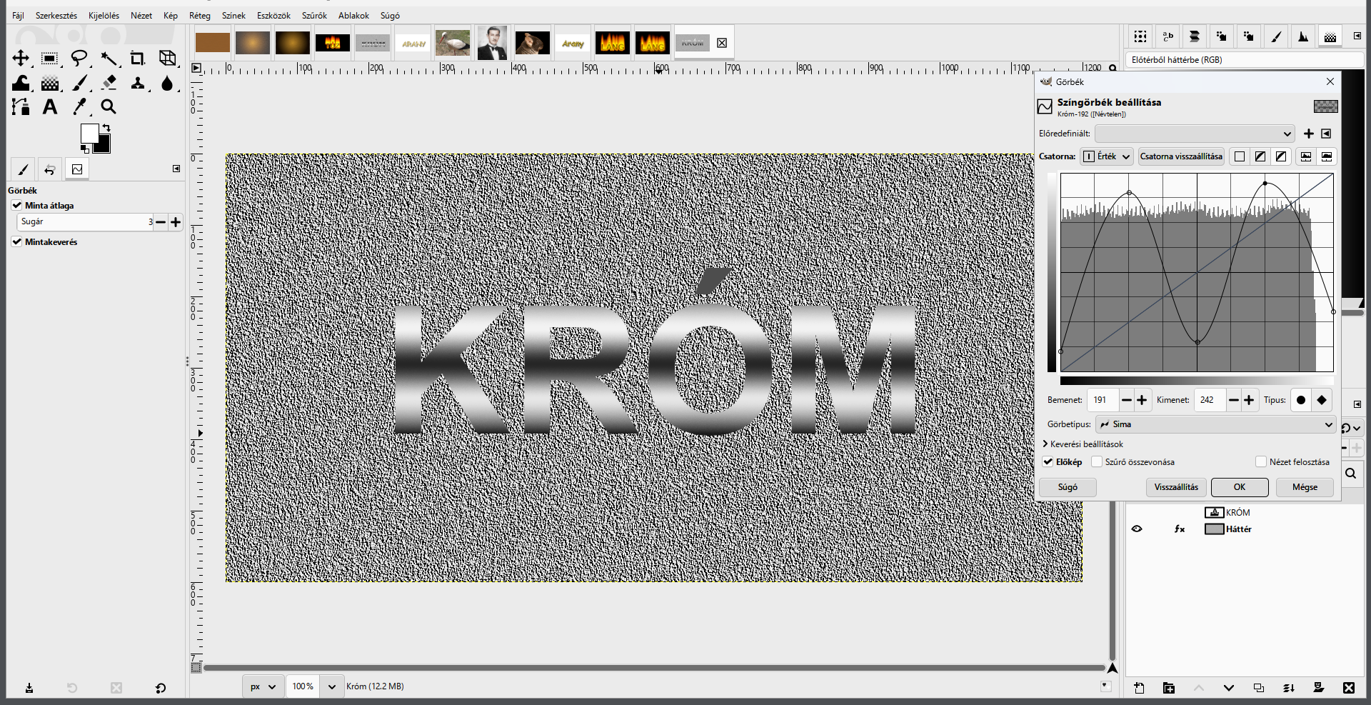This screenshot has width=1371, height=705.
Task: Open the stork photo image tab thumbnail
Action: coord(453,43)
